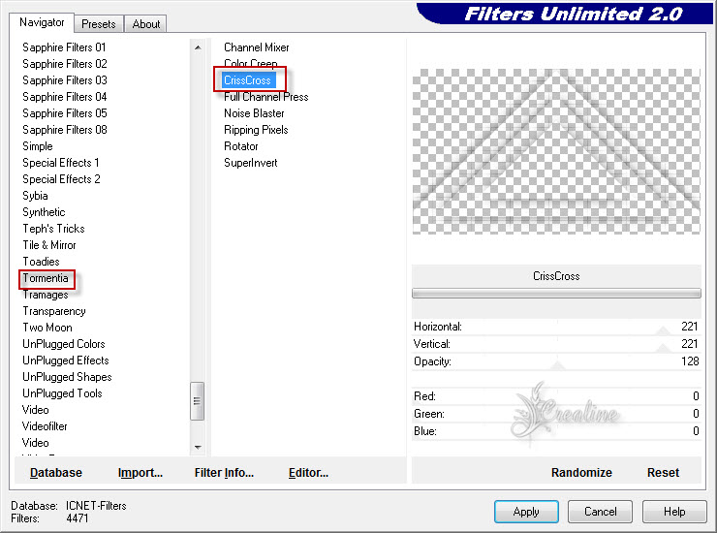
Task: Reset the CrissCross filter settings
Action: tap(663, 473)
